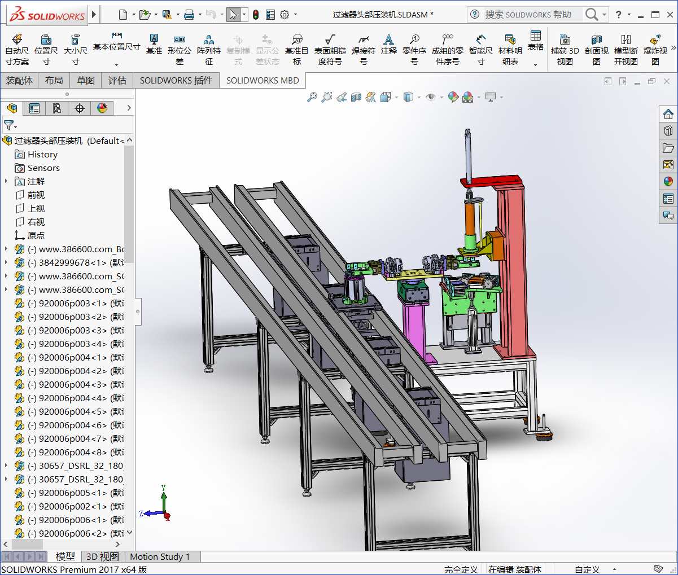The height and width of the screenshot is (575, 678).
Task: Open the 草图 ribbon tab
Action: 86,81
